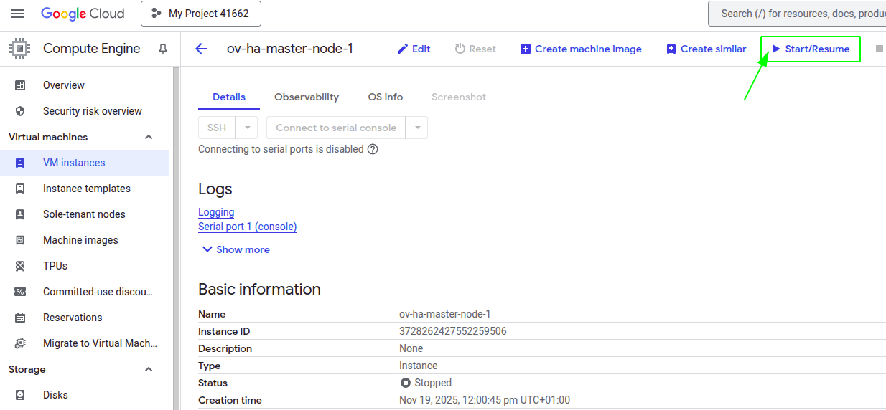Image resolution: width=886 pixels, height=410 pixels.
Task: Click the page title ov-ha-master-node-1
Action: pos(290,49)
